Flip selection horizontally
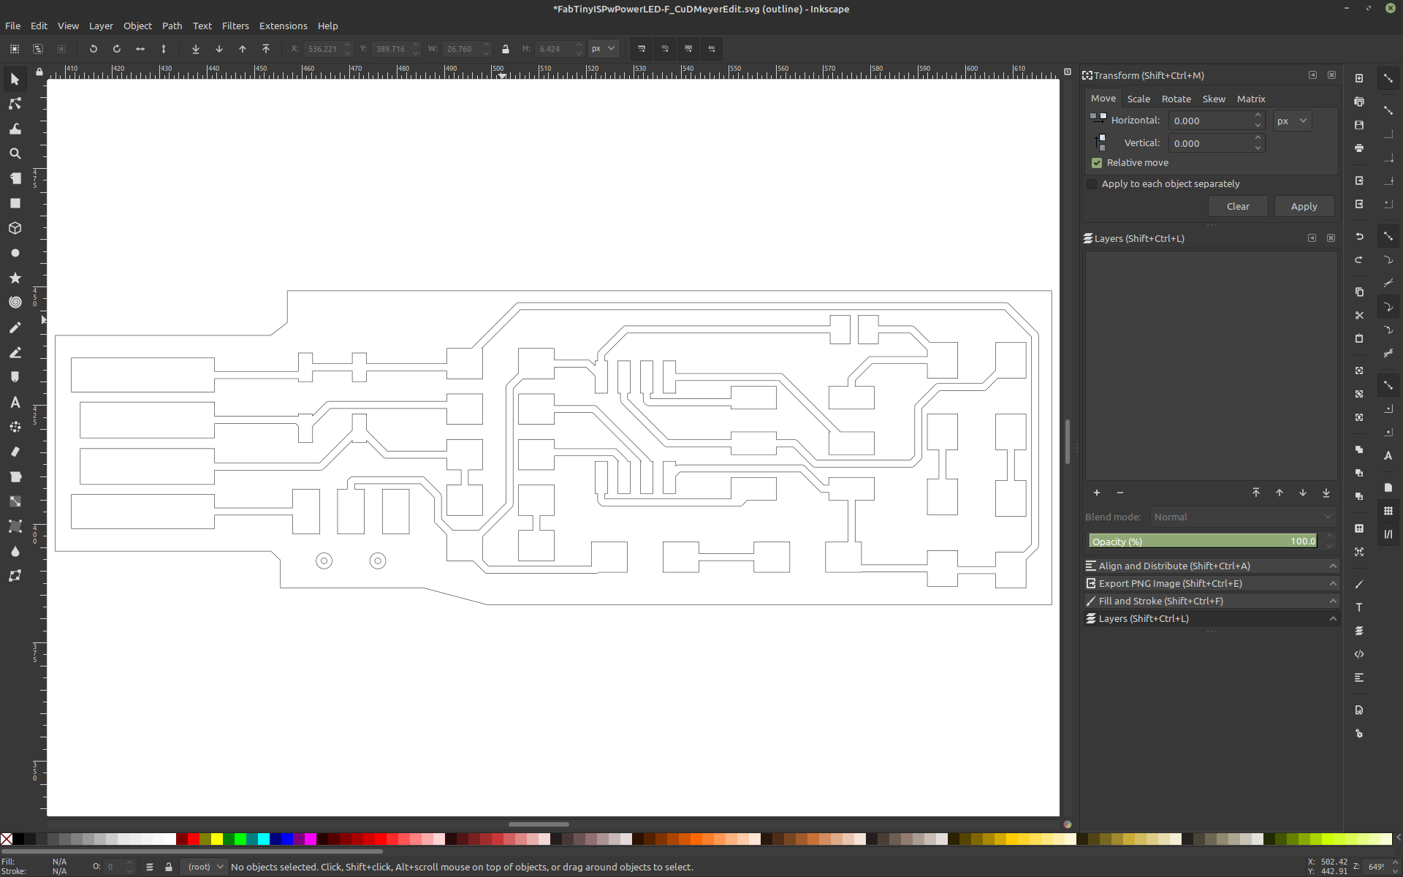 coord(140,49)
